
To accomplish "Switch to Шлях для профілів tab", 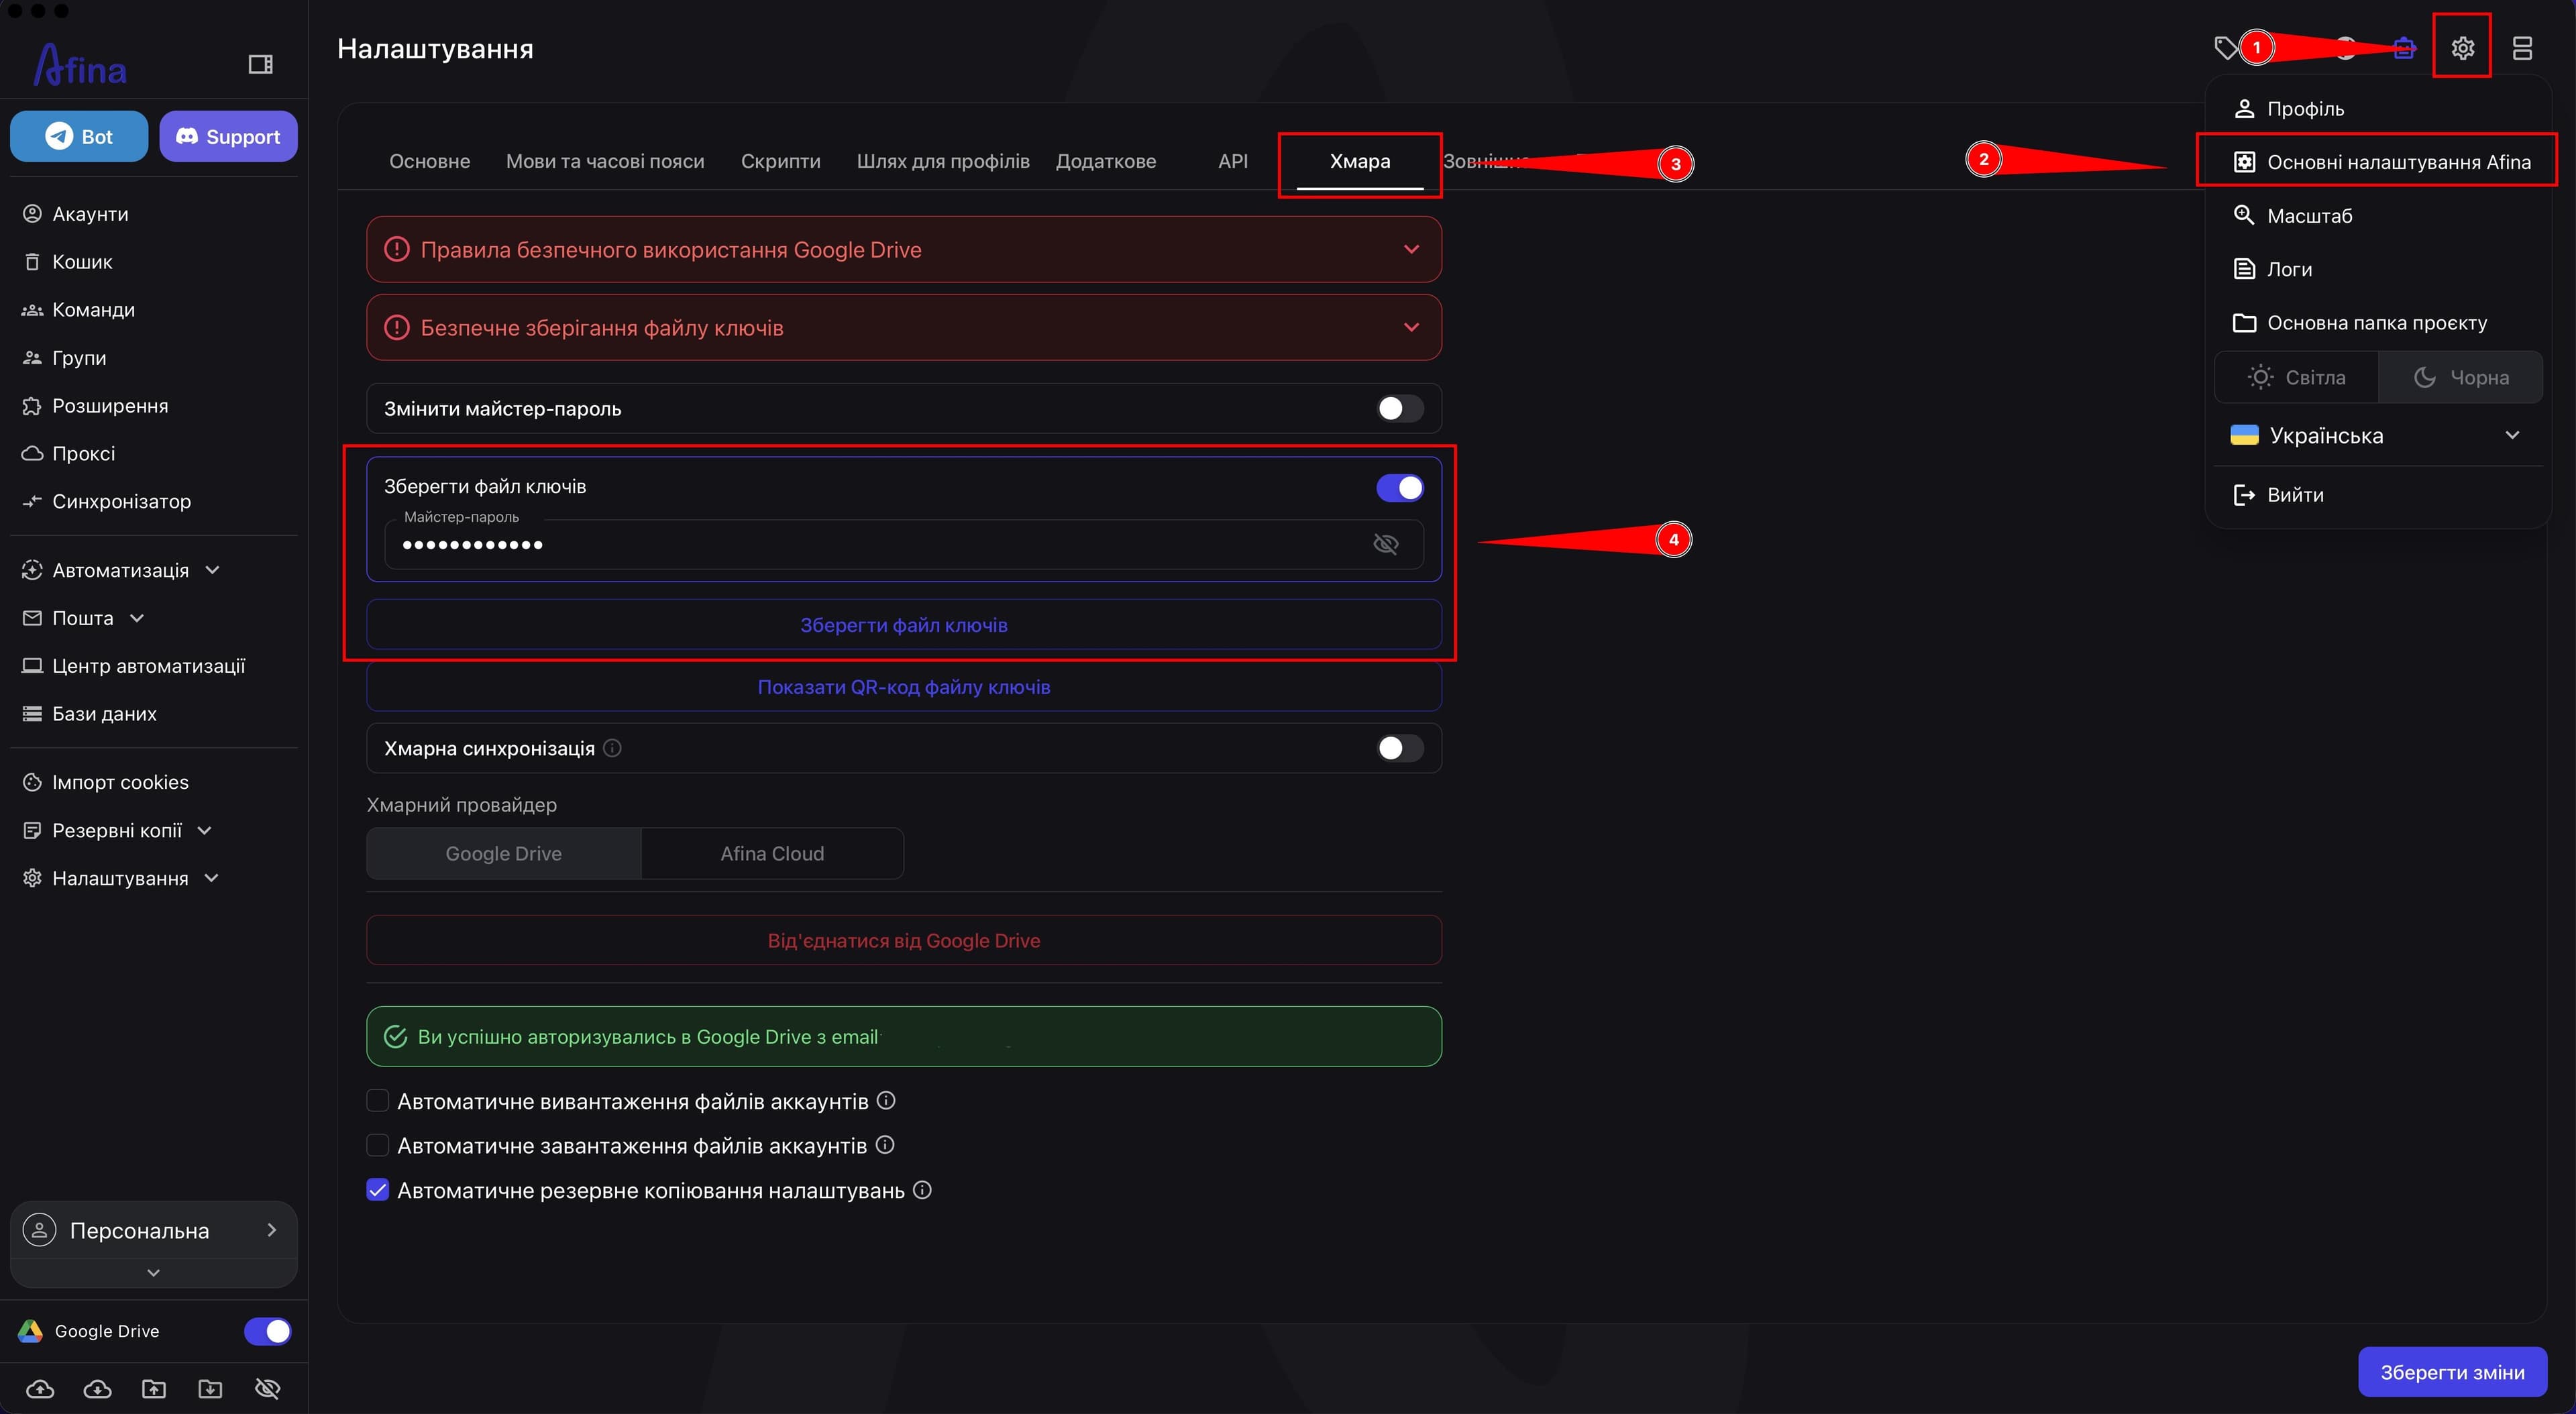I will tap(942, 161).
